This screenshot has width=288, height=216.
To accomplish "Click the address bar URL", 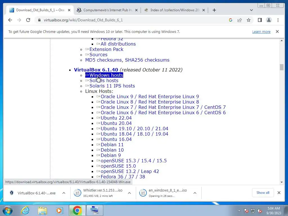I will point(83,20).
